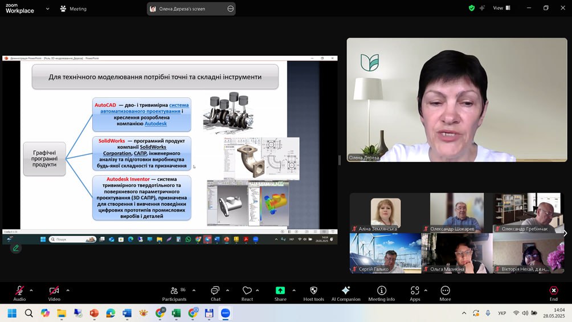Open the React heart menu
The height and width of the screenshot is (322, 572).
pos(247,293)
